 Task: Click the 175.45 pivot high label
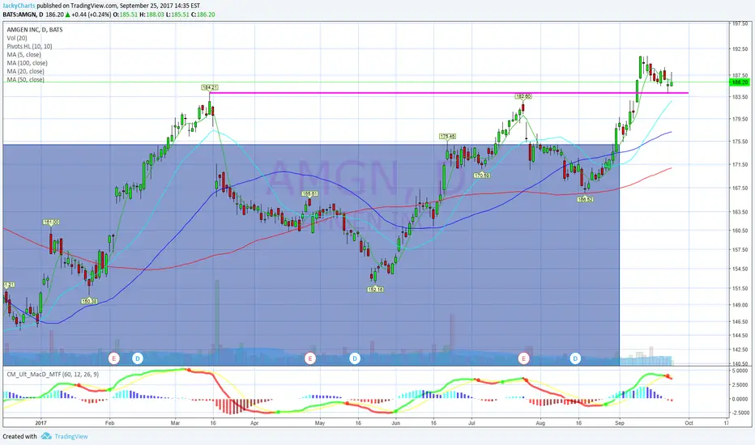click(x=447, y=137)
